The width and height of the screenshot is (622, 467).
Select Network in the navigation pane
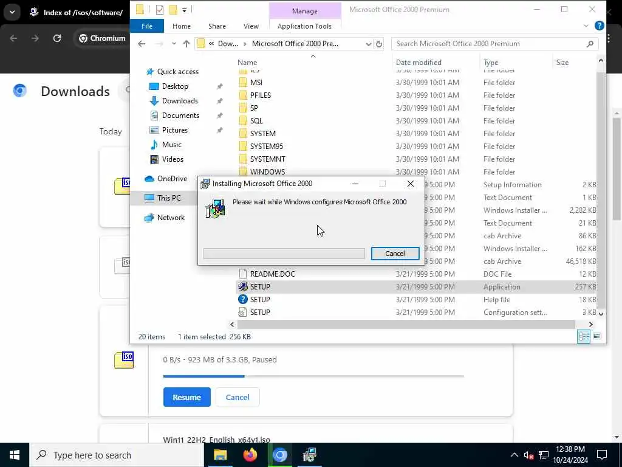171,218
